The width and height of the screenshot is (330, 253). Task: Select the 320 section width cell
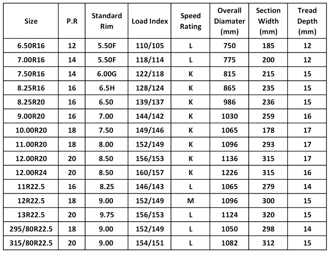268,215
